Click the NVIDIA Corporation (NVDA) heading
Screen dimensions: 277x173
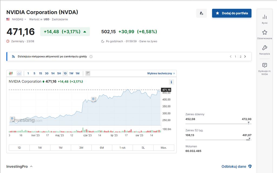(42, 12)
